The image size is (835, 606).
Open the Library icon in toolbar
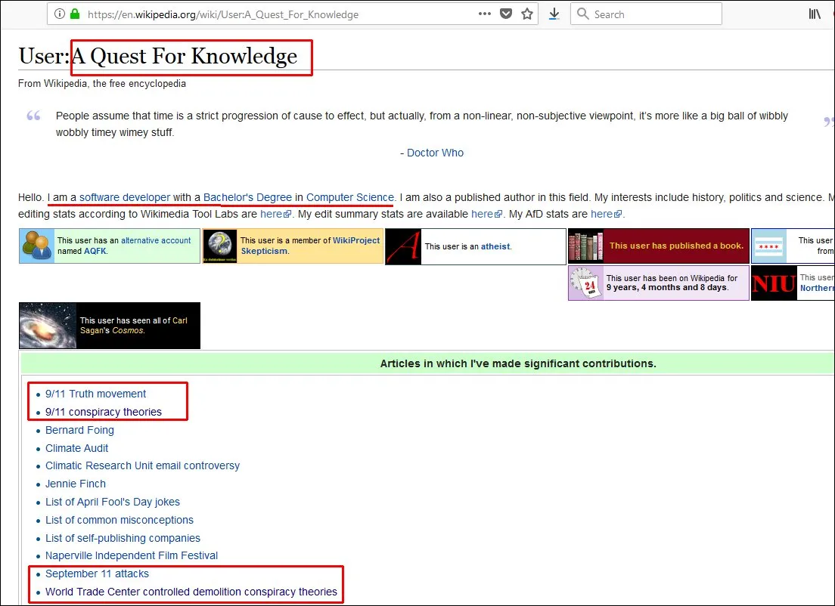pyautogui.click(x=815, y=14)
